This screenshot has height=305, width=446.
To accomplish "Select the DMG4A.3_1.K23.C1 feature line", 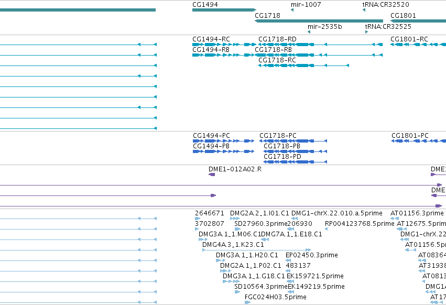I will 256,250.
